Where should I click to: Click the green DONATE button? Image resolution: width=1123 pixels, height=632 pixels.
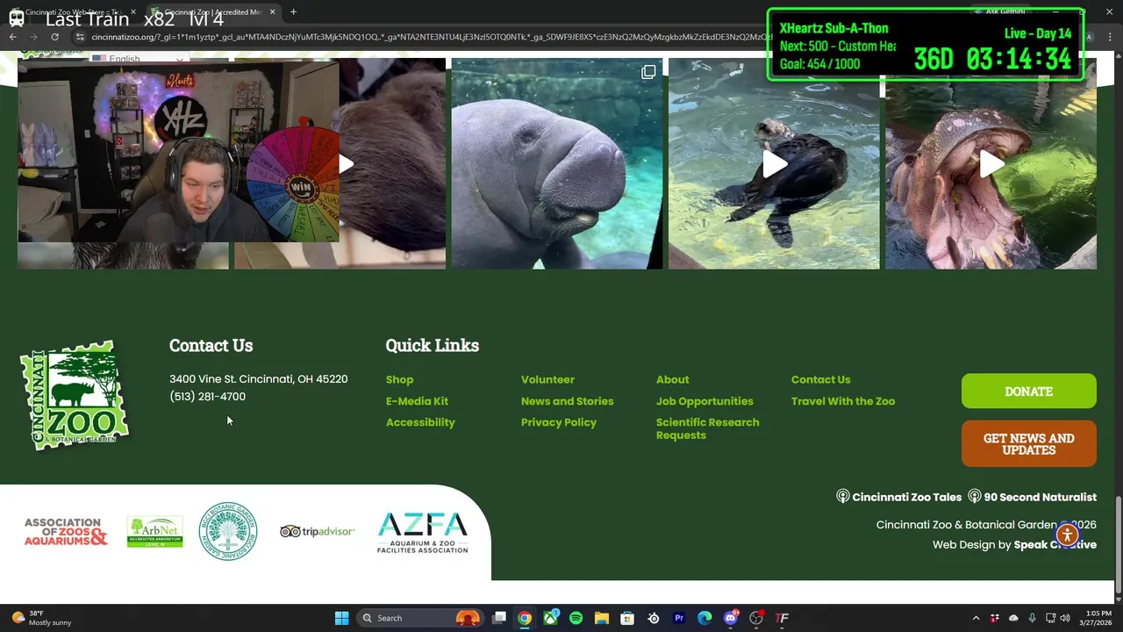click(1028, 391)
